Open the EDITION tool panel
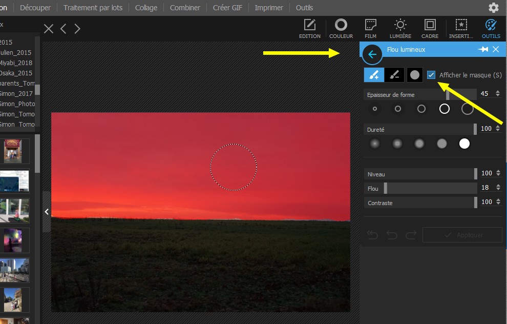The height and width of the screenshot is (324, 507). (309, 29)
